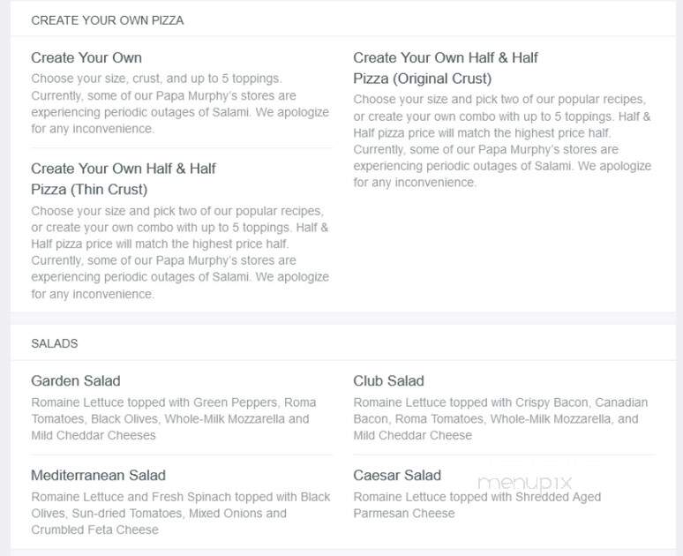Click the menupix watermark logo
This screenshot has width=683, height=556.
tap(524, 483)
